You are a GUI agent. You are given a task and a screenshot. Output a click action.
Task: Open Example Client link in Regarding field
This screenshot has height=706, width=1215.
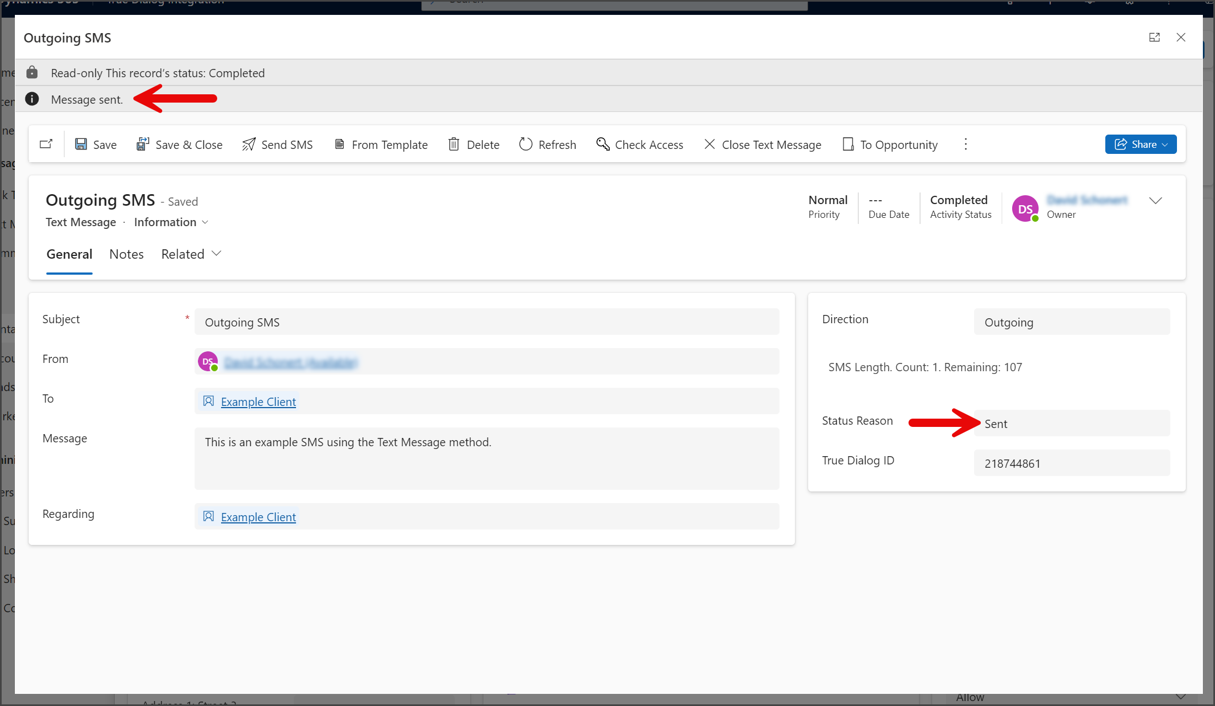click(x=258, y=517)
